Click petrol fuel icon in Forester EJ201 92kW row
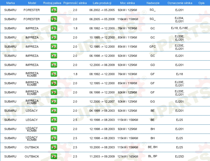 [54, 10]
